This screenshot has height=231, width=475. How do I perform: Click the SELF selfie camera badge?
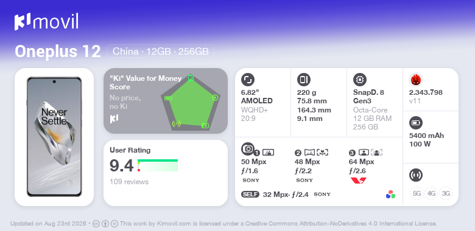coord(250,195)
